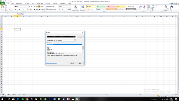Toggle highlighted bottom alignment button
This screenshot has height=101, width=179.
point(39,6)
